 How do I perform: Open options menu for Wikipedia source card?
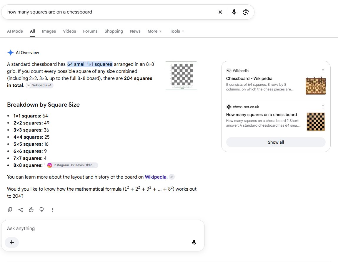(x=323, y=71)
